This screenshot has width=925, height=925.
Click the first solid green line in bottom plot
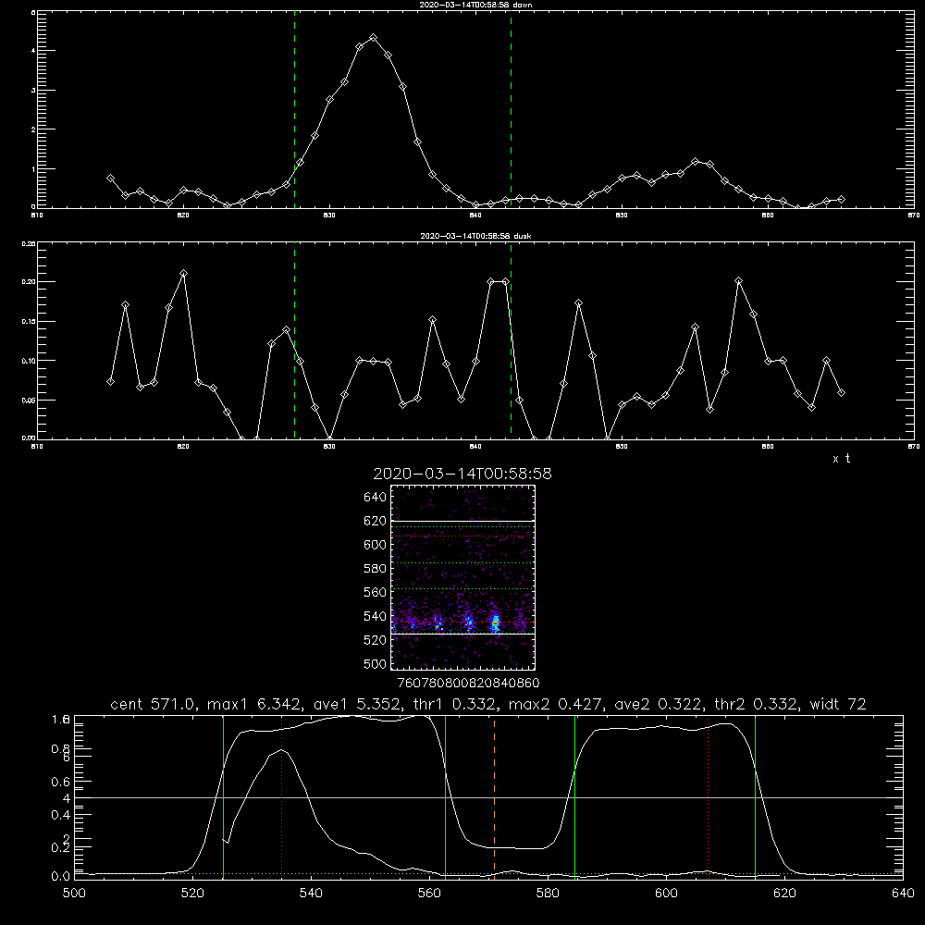(x=223, y=797)
